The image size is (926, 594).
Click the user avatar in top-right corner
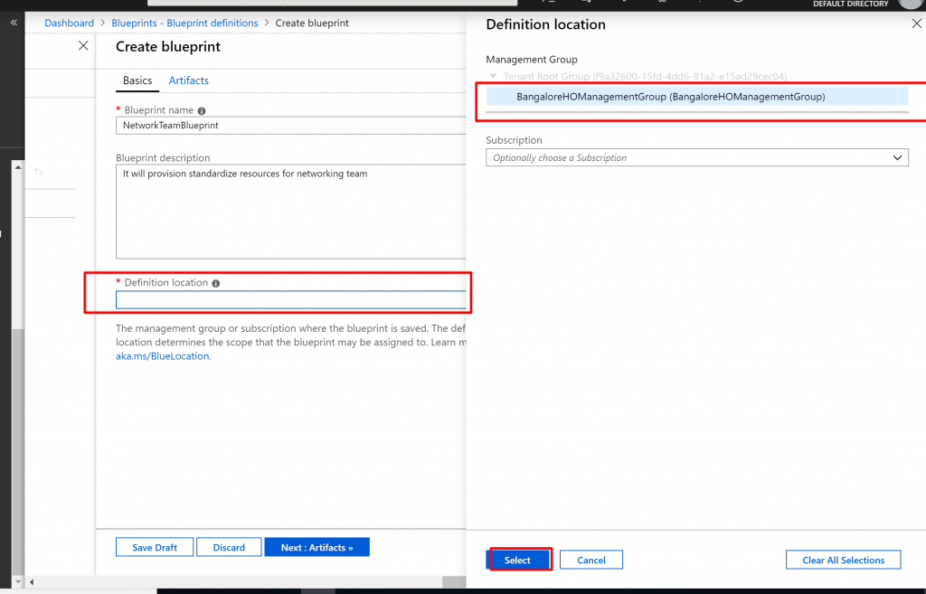[x=910, y=4]
